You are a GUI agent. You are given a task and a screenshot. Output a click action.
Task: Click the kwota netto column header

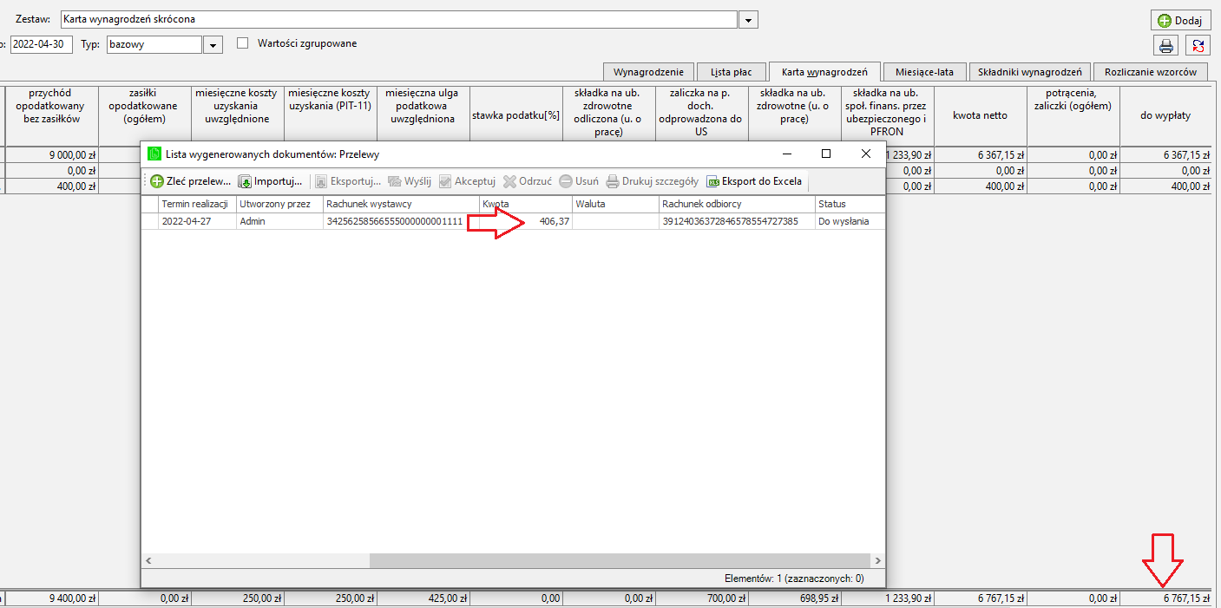(x=981, y=114)
